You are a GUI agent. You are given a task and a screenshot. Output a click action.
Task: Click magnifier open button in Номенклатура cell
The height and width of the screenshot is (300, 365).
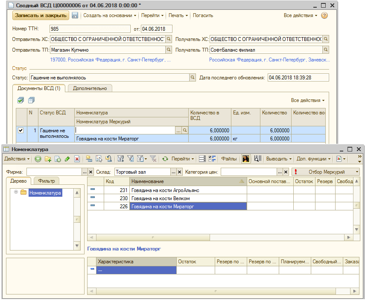click(184, 130)
